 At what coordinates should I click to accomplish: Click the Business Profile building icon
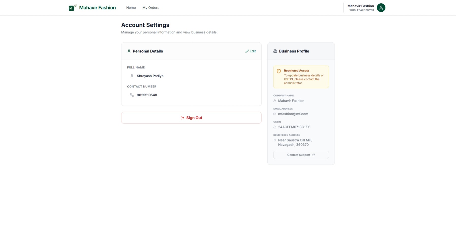(275, 51)
